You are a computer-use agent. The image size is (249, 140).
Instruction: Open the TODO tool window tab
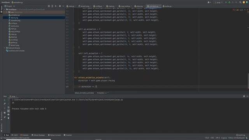coord(15,135)
